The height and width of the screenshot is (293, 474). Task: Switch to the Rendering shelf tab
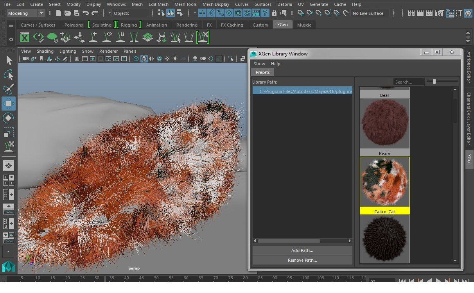coord(187,25)
